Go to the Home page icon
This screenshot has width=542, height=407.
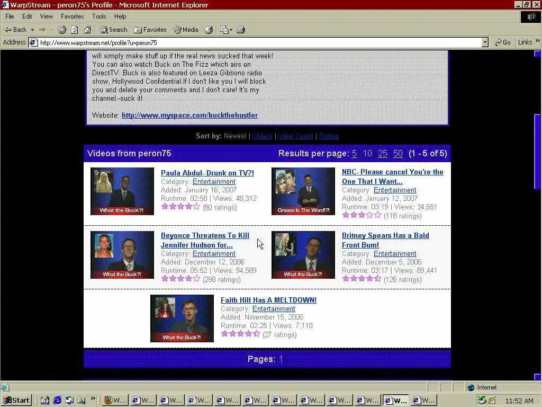point(87,30)
